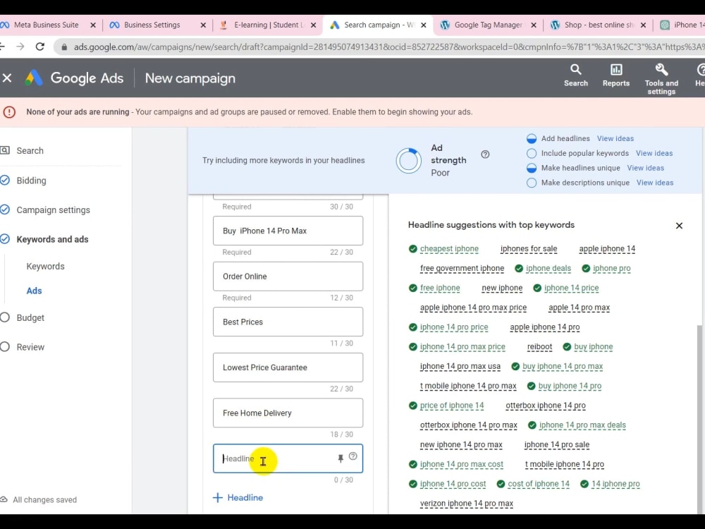Reload the browser page
Viewport: 705px width, 529px height.
coord(40,47)
